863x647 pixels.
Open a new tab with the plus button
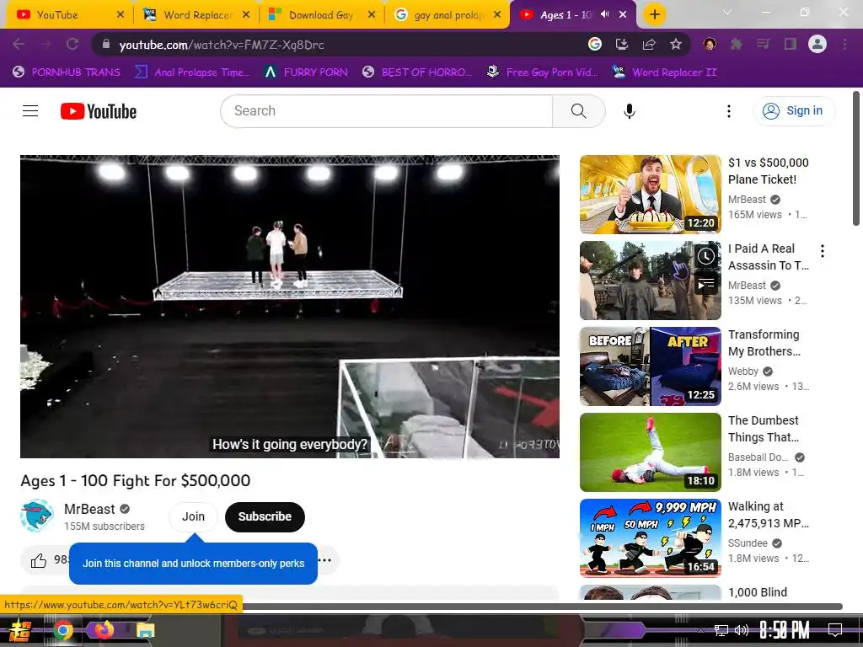(x=654, y=14)
